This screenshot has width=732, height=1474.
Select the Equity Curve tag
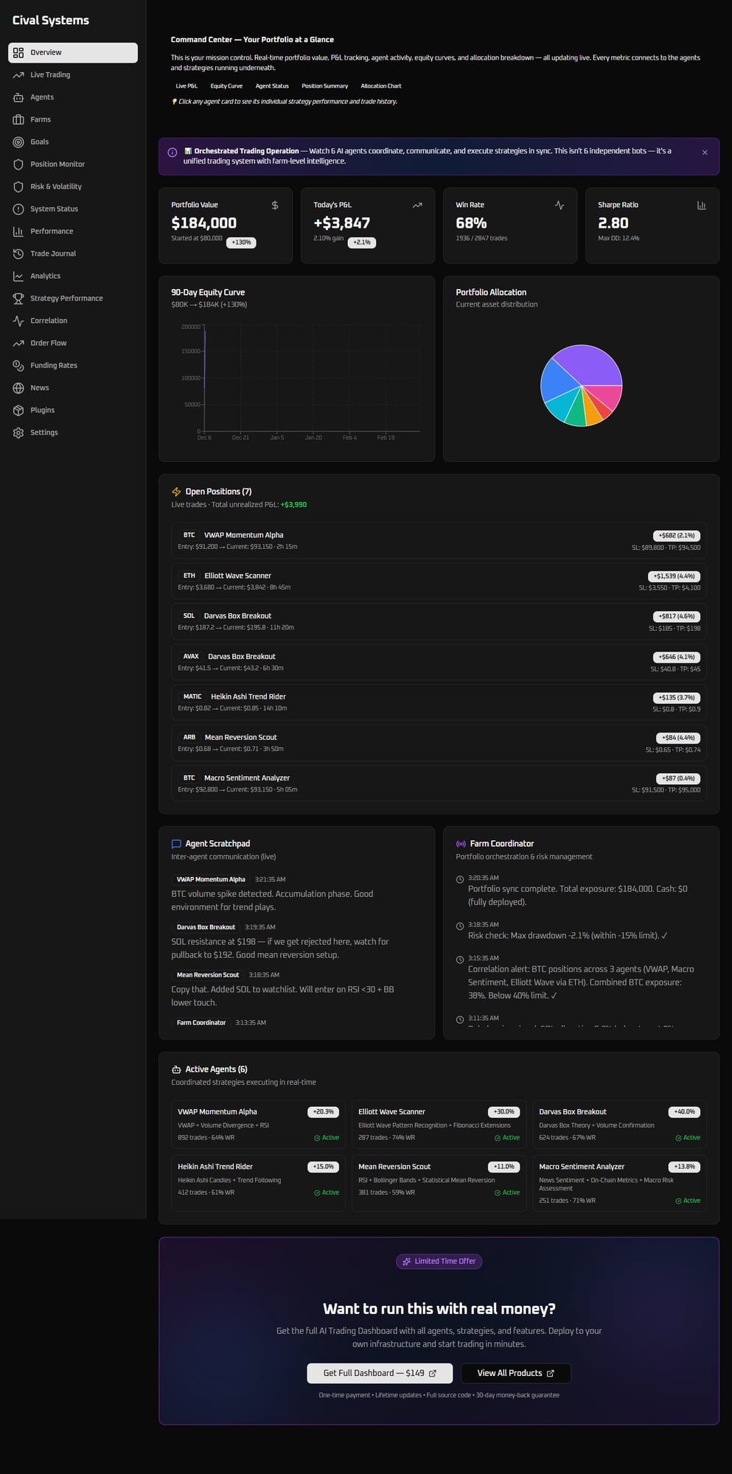point(226,86)
